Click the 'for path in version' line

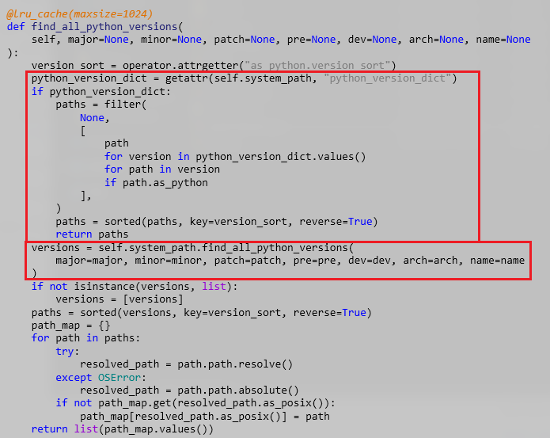[x=162, y=169]
